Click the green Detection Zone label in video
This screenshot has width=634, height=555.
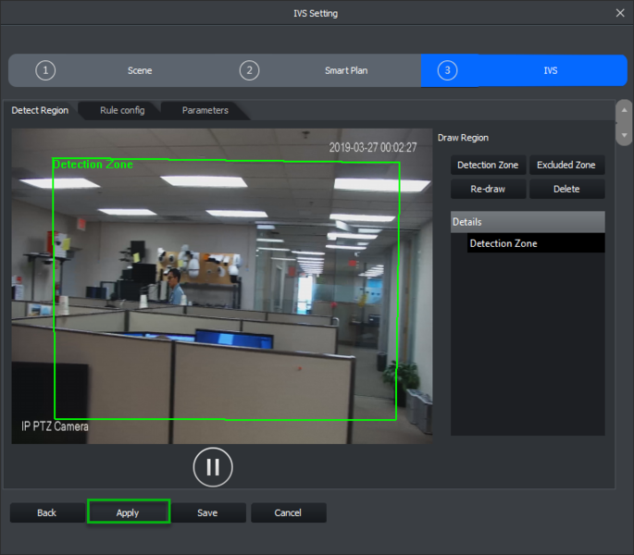coord(93,165)
